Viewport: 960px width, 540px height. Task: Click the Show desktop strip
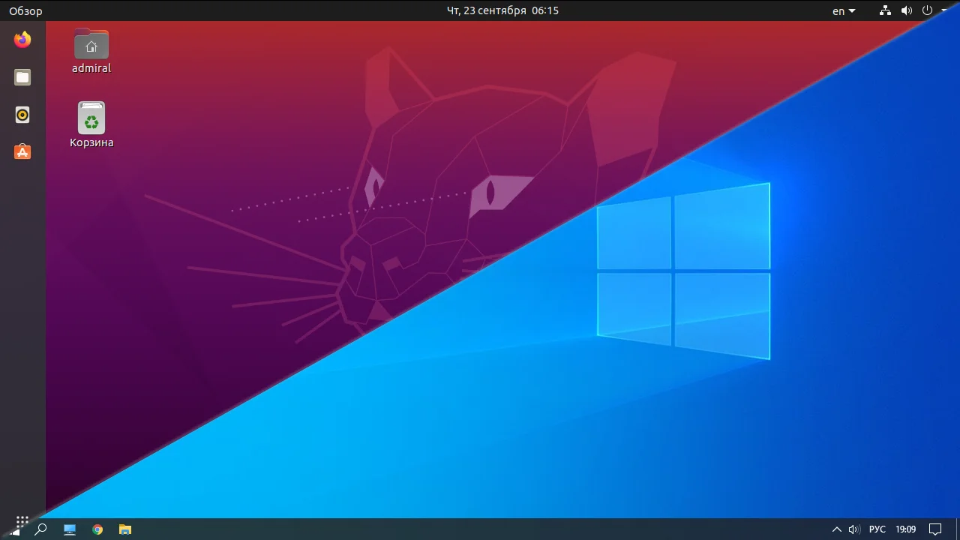click(957, 529)
